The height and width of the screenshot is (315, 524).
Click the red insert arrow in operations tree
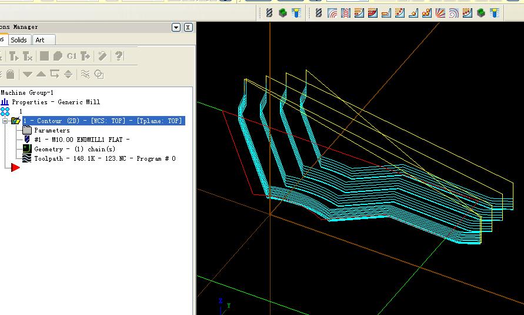(15, 168)
